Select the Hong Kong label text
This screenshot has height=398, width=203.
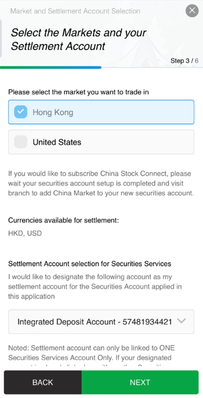point(53,112)
